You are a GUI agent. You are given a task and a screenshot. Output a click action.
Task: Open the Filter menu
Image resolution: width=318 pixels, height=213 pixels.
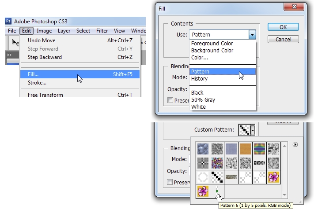pos(102,31)
